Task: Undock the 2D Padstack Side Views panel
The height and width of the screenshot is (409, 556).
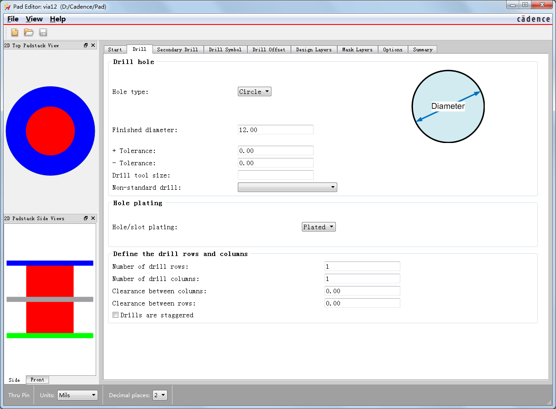Action: coord(86,218)
